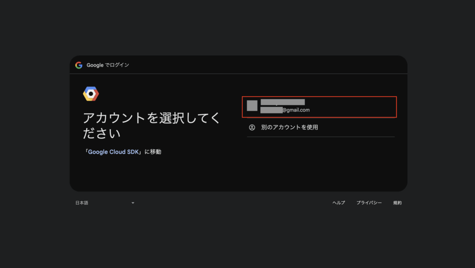Open the ヘルプ help link

(339, 203)
